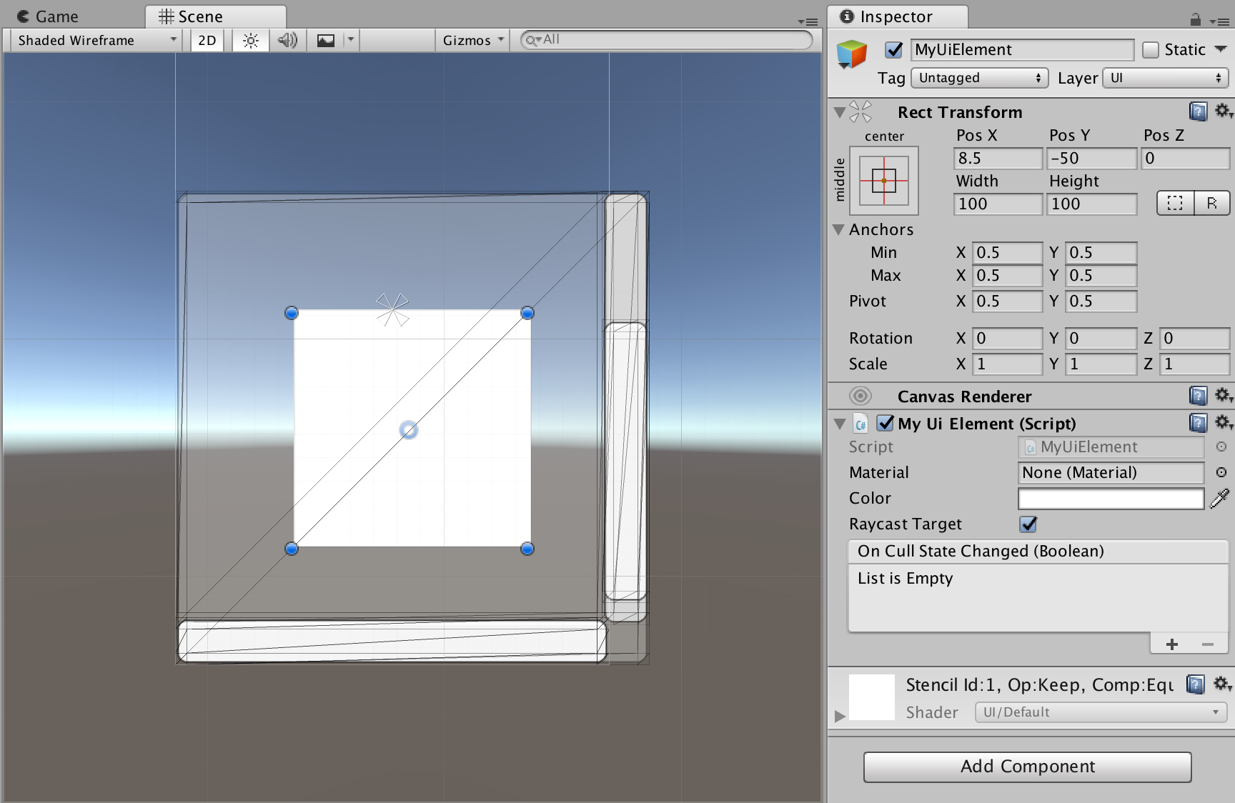Click the None (Material) field

click(1111, 472)
